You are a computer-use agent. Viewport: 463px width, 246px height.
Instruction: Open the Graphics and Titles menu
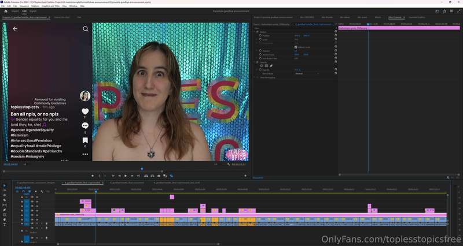tap(50, 6)
